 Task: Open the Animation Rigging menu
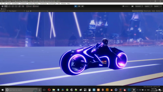pyautogui.click(x=33, y=4)
